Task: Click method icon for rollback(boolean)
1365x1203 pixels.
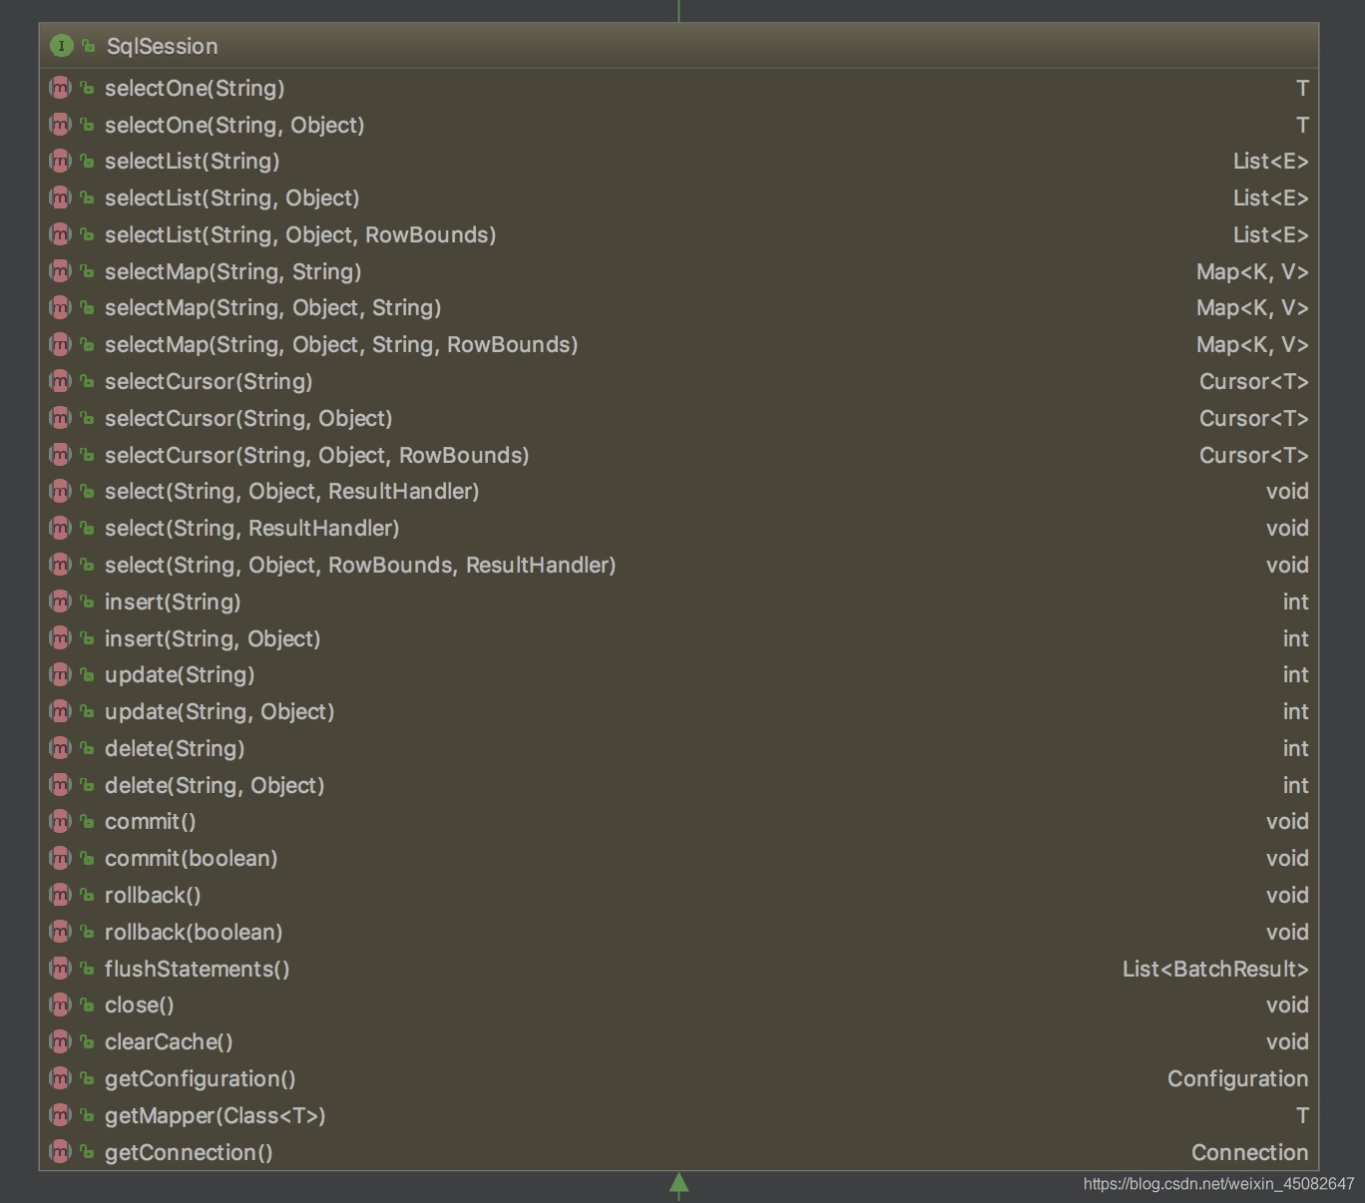Action: tap(60, 932)
